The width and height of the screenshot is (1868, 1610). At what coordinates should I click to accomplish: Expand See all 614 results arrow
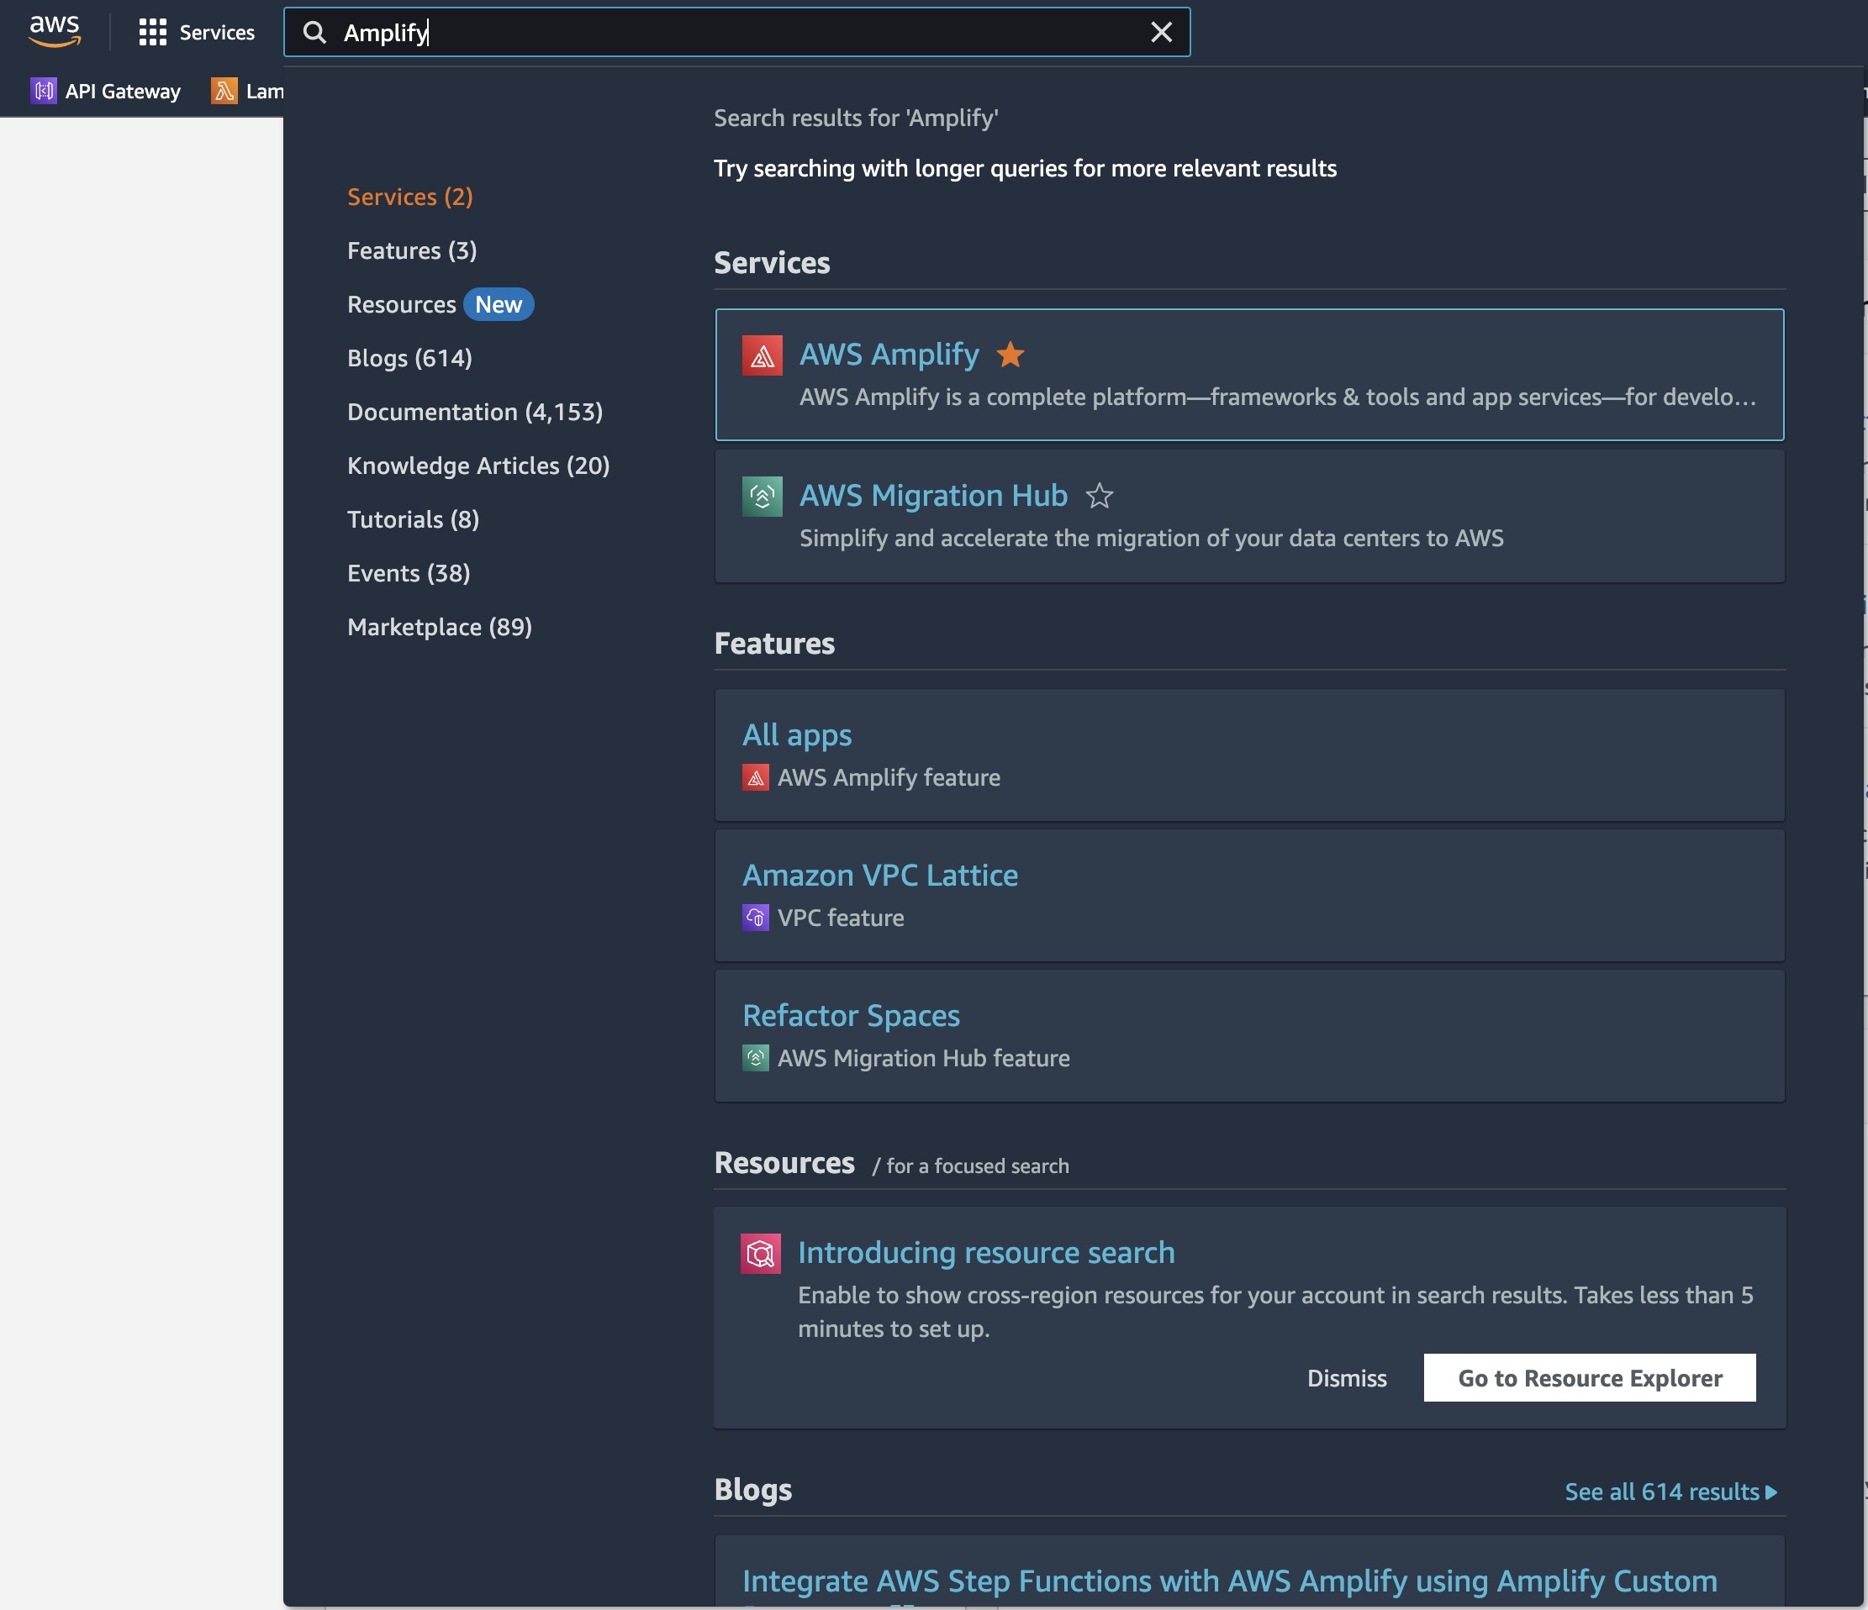click(1770, 1492)
